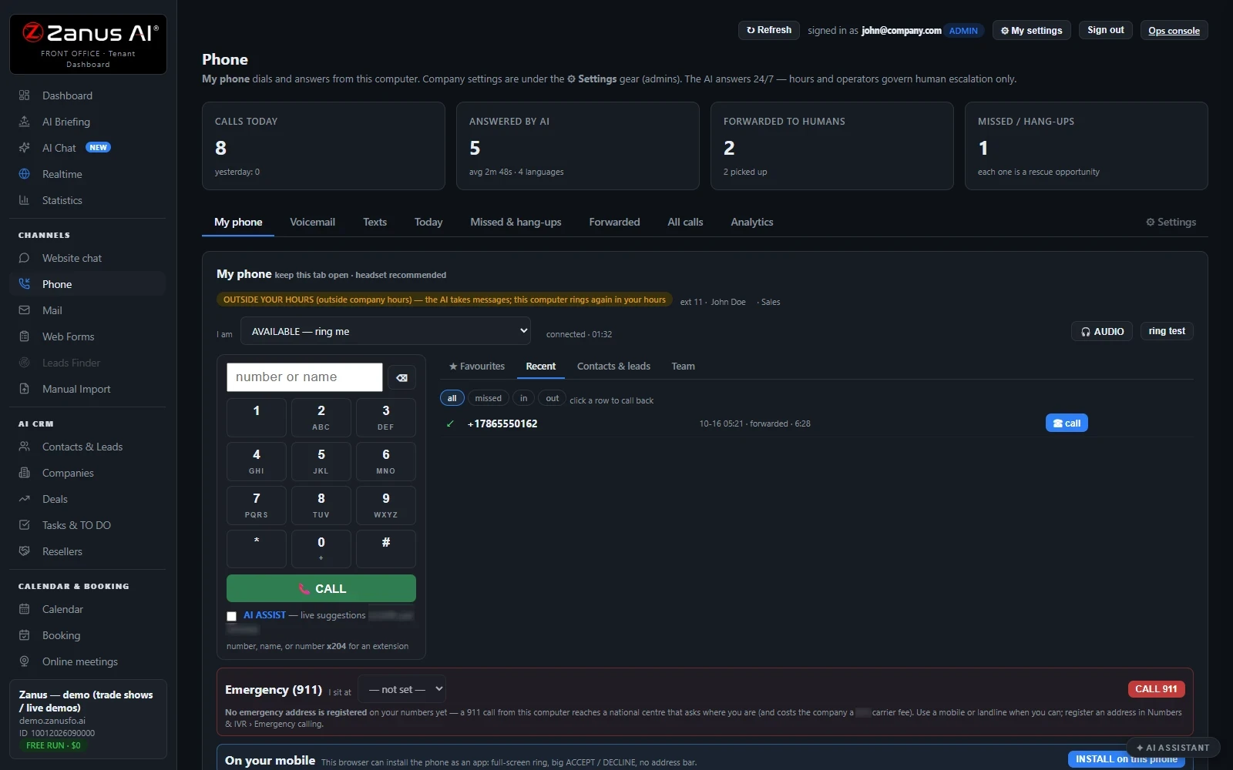Image resolution: width=1233 pixels, height=770 pixels.
Task: Open the Website chat bubble icon
Action: click(x=24, y=258)
